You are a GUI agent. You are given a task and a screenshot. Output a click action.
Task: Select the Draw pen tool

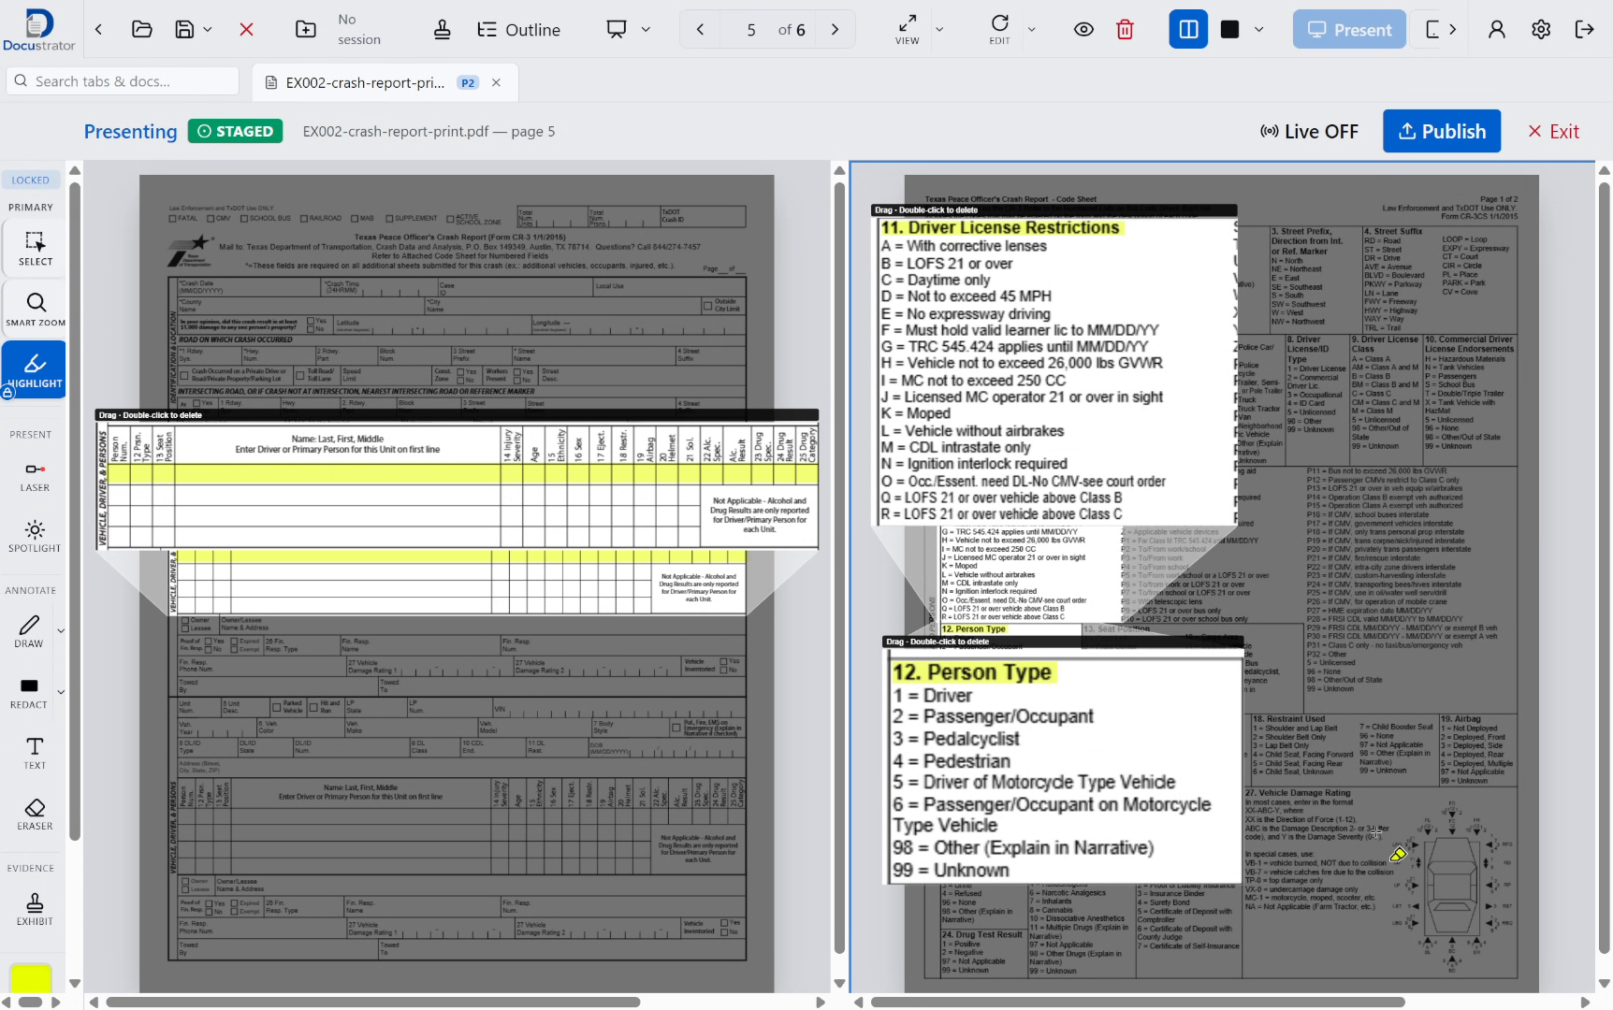tap(29, 631)
